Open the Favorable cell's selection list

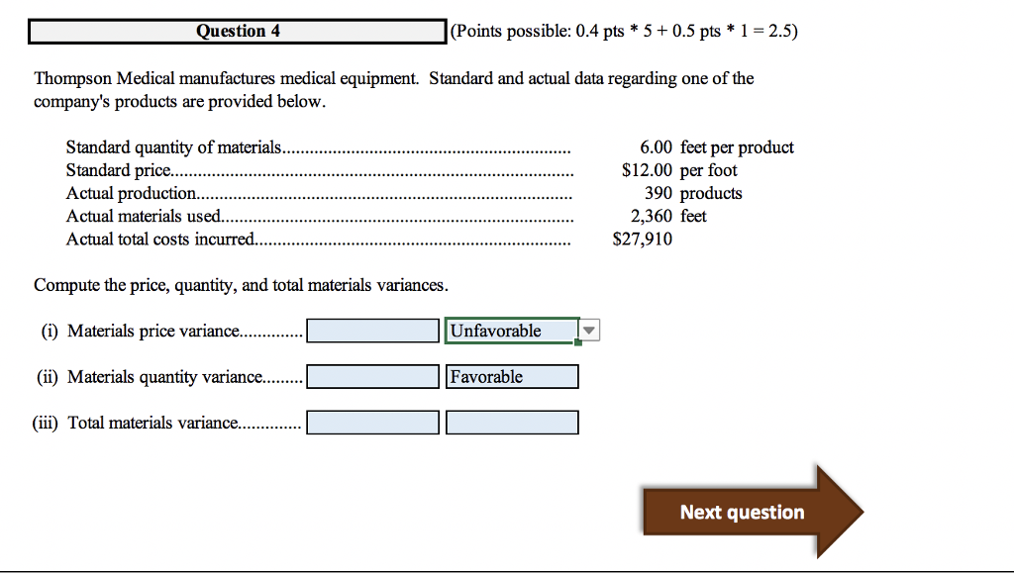pos(512,376)
